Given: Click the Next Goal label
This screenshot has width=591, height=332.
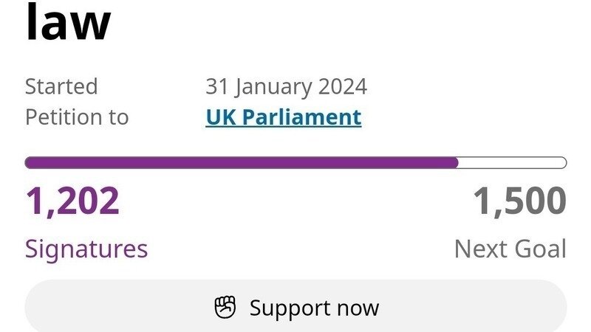Looking at the screenshot, I should pos(510,249).
